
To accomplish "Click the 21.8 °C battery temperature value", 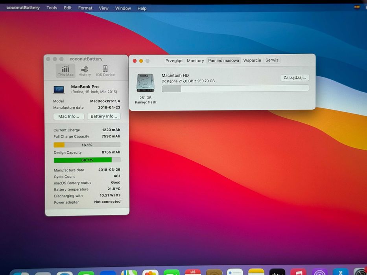I will coord(114,189).
